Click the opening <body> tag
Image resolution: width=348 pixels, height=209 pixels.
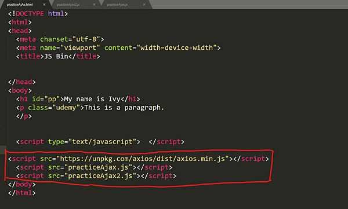20,90
